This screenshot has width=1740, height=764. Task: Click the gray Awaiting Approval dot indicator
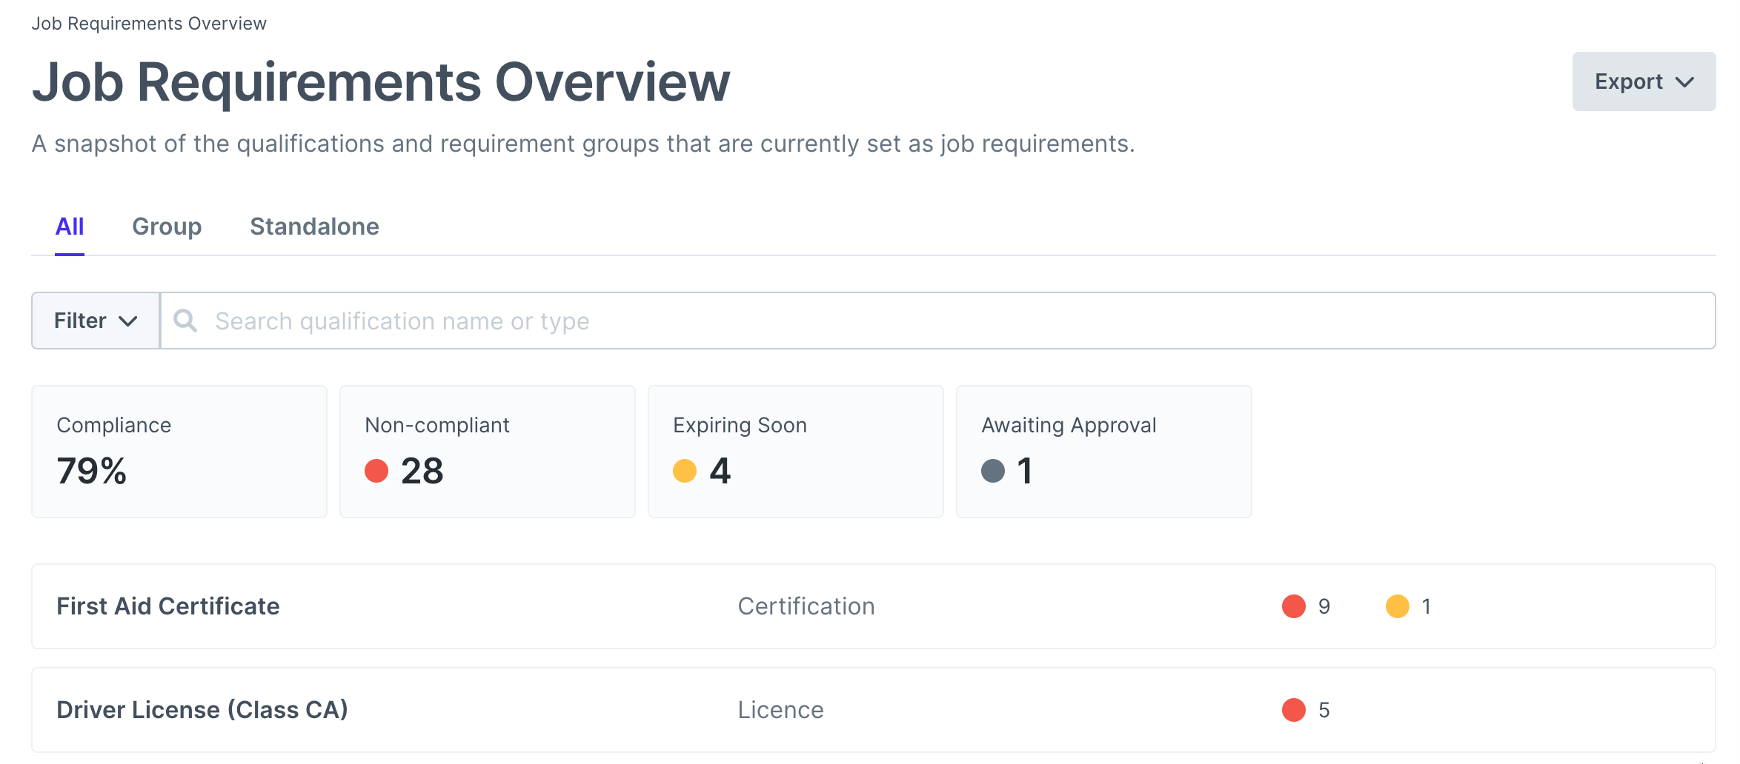click(x=994, y=471)
